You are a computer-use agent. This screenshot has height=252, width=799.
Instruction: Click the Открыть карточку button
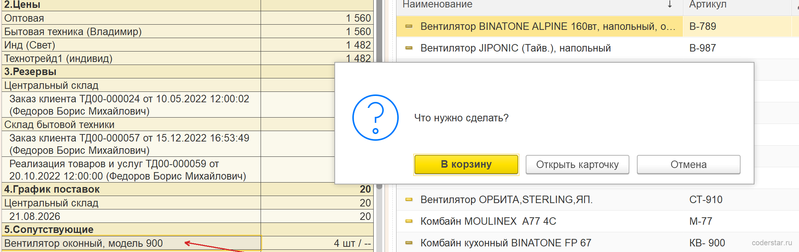[577, 165]
